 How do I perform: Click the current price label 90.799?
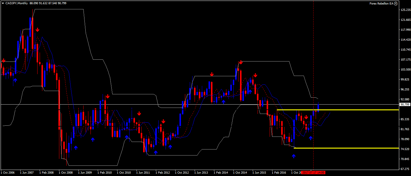(x=404, y=104)
